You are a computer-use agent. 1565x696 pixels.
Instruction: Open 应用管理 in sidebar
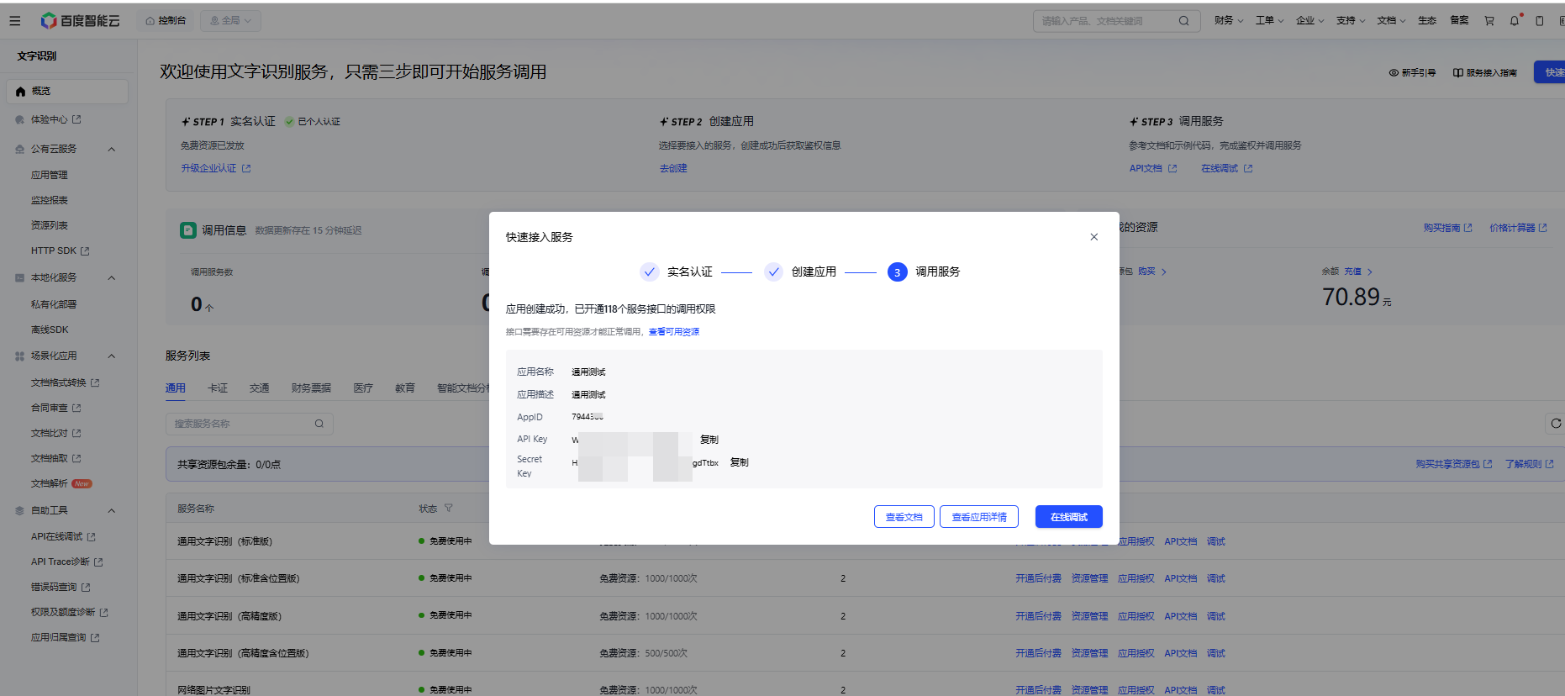tap(50, 176)
